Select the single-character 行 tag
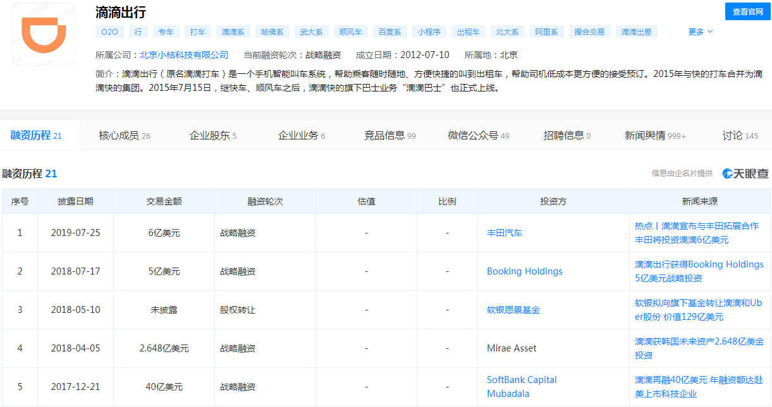 138,32
